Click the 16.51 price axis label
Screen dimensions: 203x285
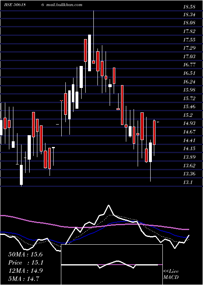[189, 73]
